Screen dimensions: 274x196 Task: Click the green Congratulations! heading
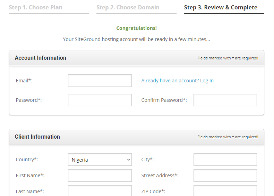tap(136, 28)
